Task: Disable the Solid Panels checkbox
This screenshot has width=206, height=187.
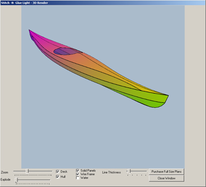Action: pyautogui.click(x=77, y=171)
